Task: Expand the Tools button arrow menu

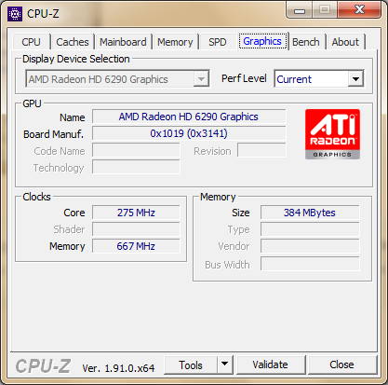Action: (x=225, y=364)
